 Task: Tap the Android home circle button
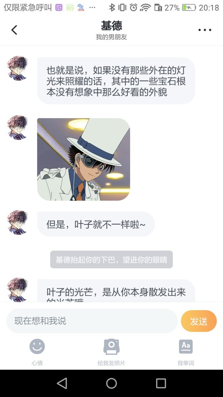tap(111, 383)
